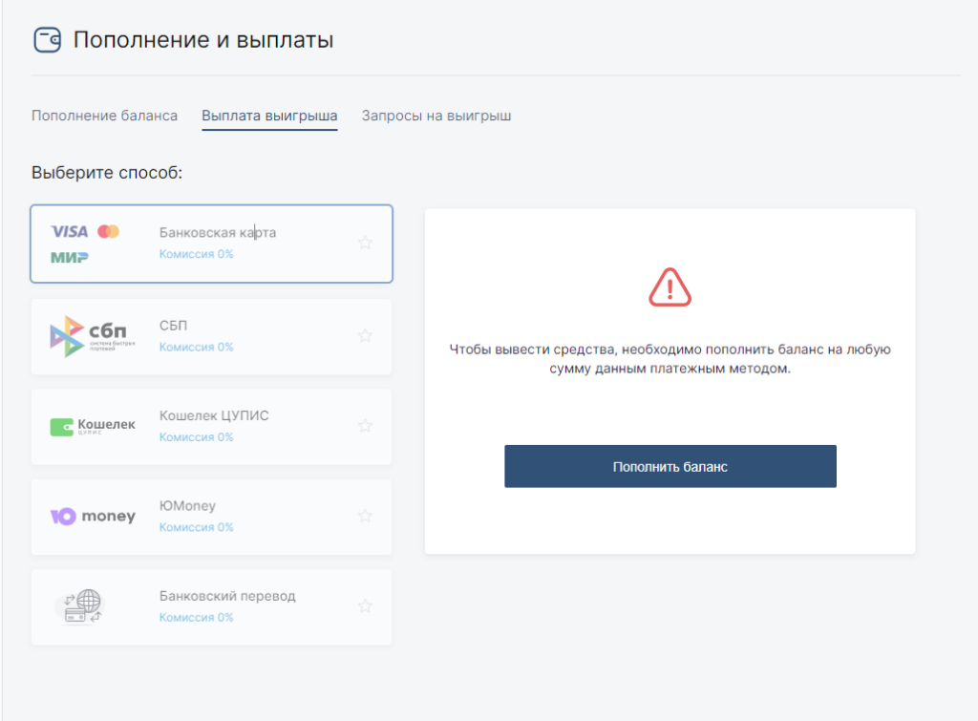Click the ЮMoney purple logo

coord(93,516)
